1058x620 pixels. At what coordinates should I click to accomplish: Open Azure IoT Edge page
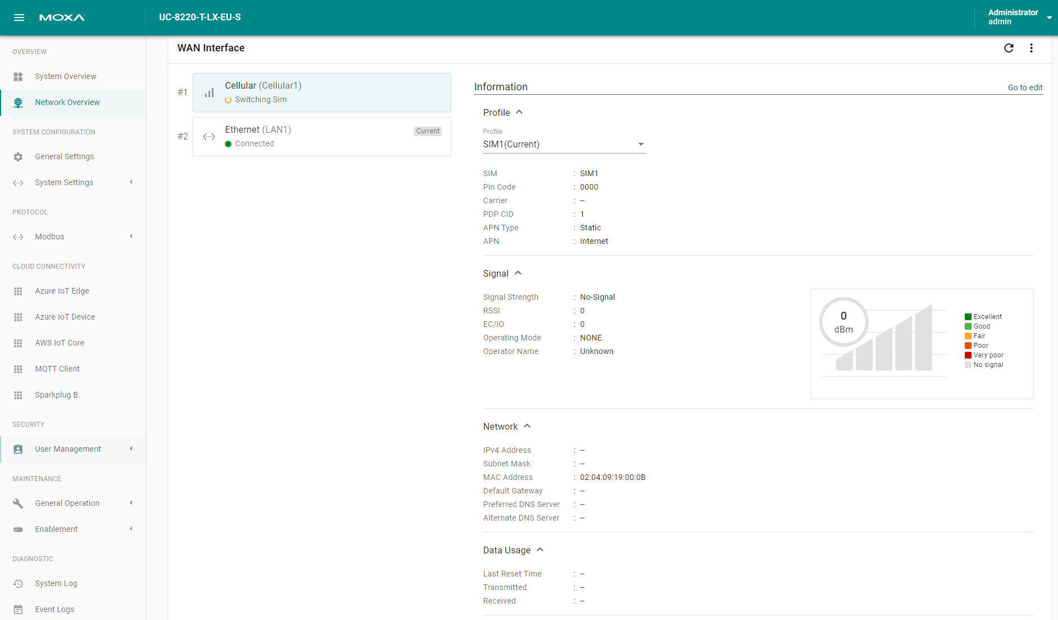tap(73, 291)
